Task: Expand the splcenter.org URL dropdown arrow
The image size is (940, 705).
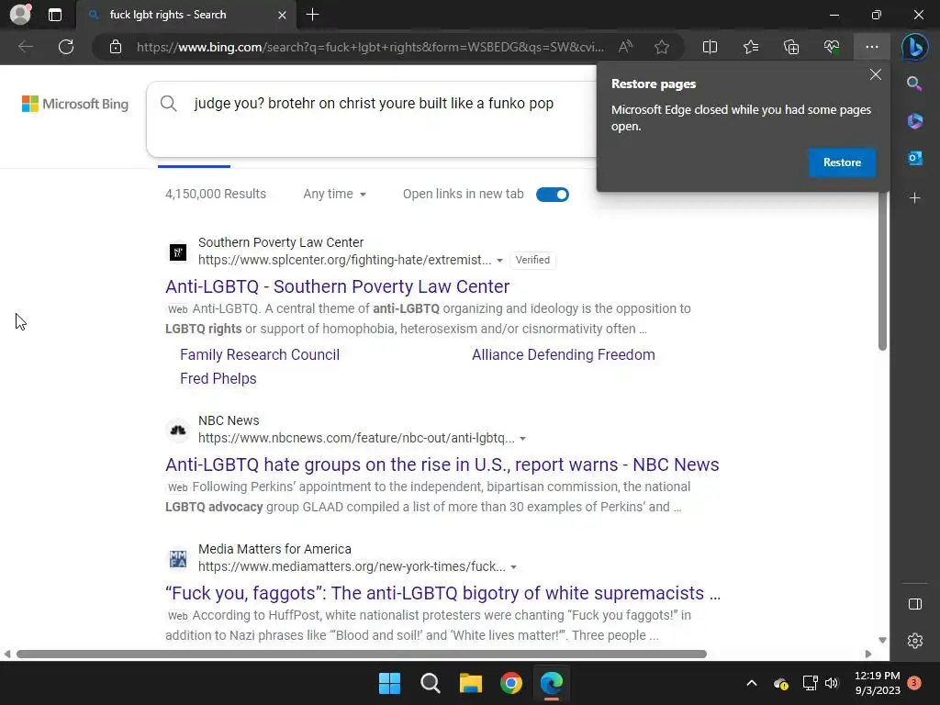Action: [x=499, y=260]
